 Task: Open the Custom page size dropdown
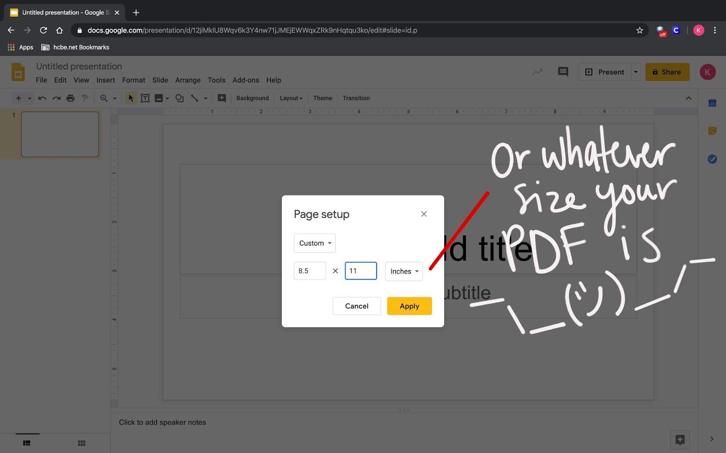314,243
